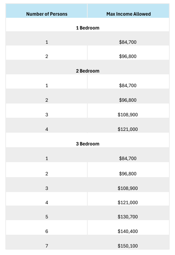175x255 pixels.
Task: Select the 1 Bedroom section heading
Action: point(88,28)
